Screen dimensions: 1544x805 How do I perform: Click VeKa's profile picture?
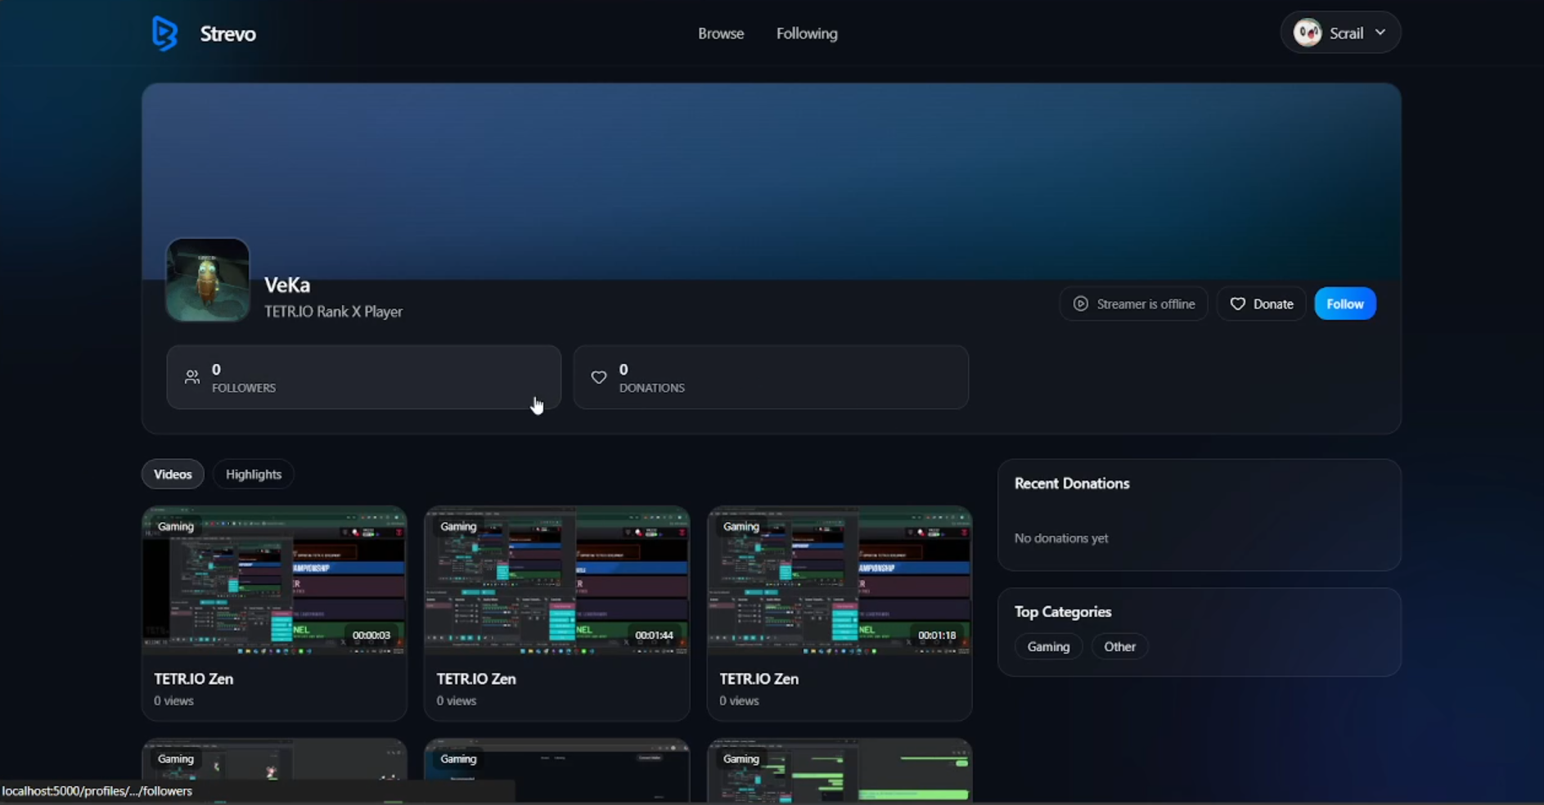coord(208,280)
